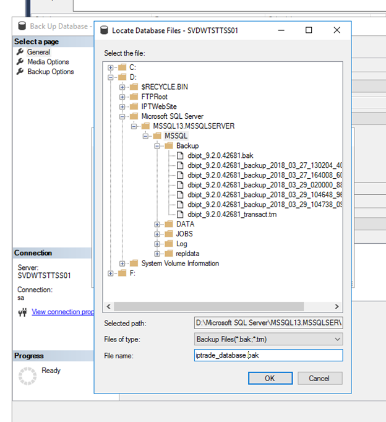386x422 pixels.
Task: Click the connection properties plug icon
Action: click(x=23, y=312)
